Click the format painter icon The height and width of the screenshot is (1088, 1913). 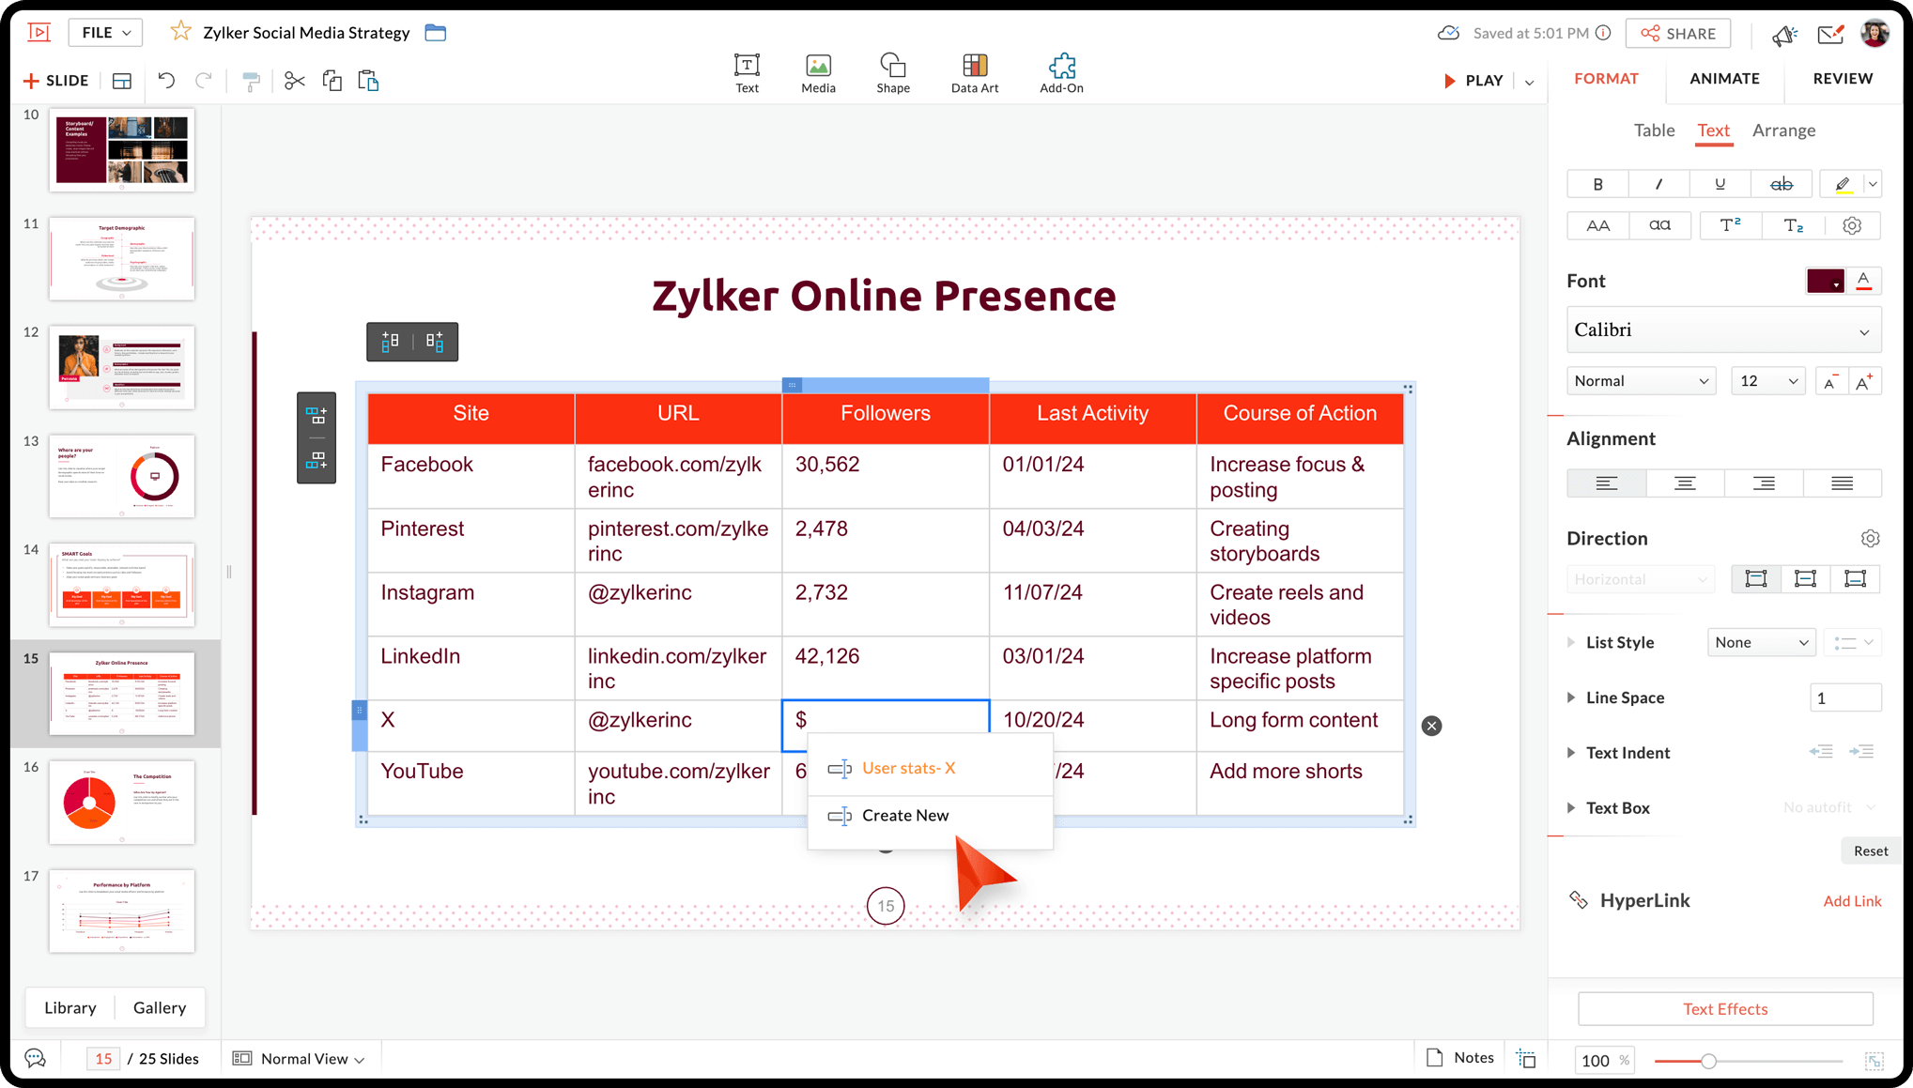pyautogui.click(x=251, y=81)
